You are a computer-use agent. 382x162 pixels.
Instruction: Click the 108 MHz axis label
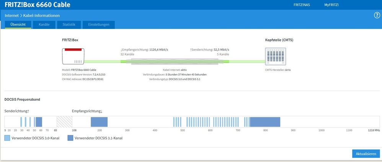click(x=74, y=130)
